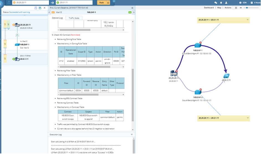
Task: Click the L2 green block for 20.20.20.11
Action: (8, 24)
